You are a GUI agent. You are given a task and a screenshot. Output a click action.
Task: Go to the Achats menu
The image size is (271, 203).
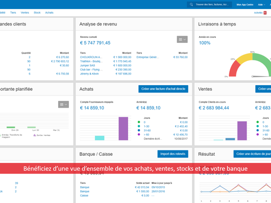pos(49,12)
